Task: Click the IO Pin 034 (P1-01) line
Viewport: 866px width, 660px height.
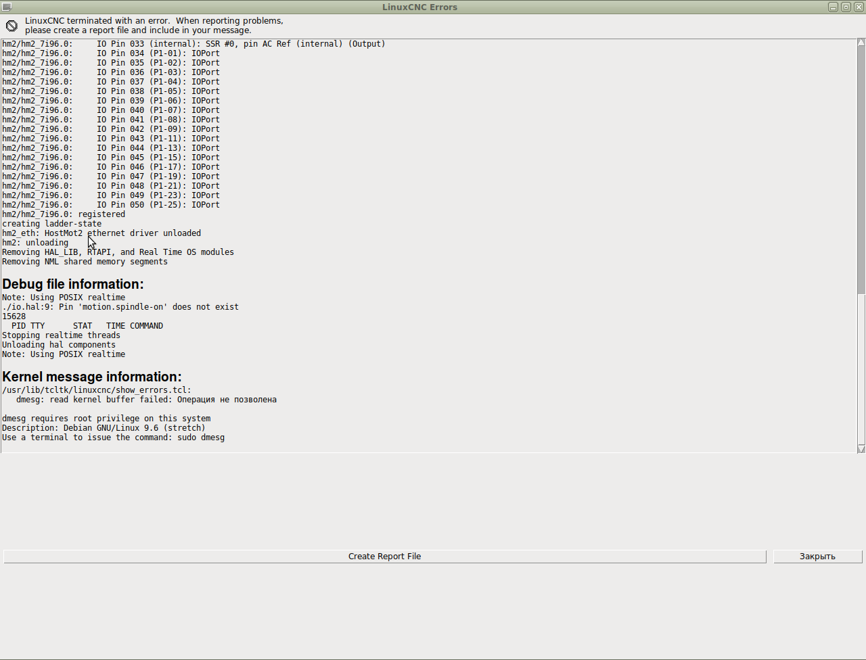Action: (111, 53)
